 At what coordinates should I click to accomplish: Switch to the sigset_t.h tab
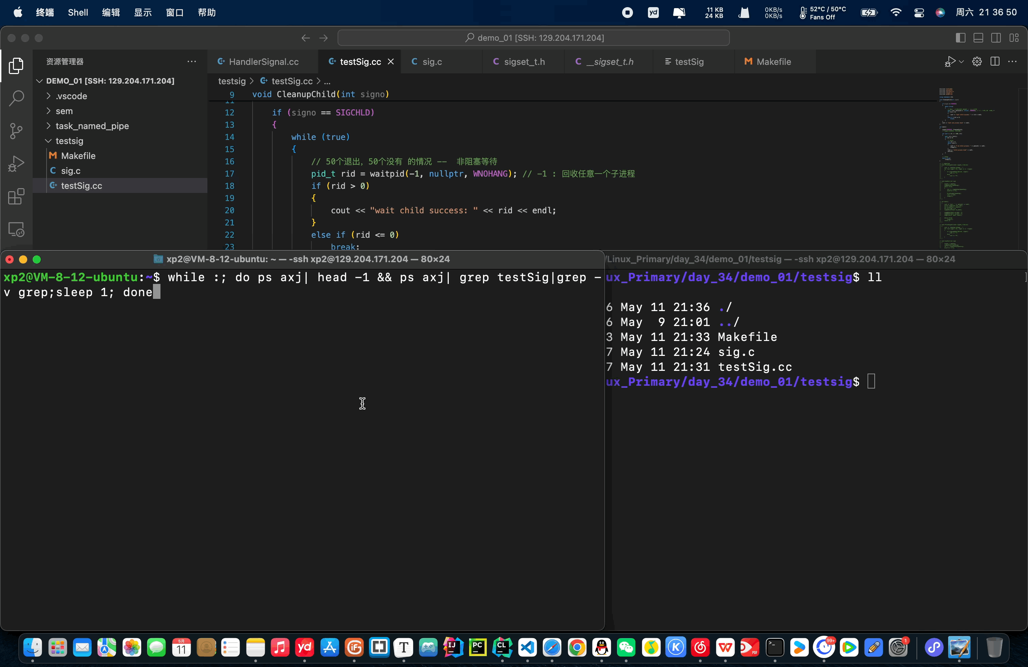click(523, 62)
